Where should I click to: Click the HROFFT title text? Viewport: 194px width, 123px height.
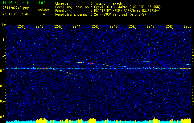[x=19, y=2]
